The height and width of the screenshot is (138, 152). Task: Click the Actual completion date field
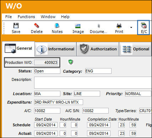pos(99,133)
